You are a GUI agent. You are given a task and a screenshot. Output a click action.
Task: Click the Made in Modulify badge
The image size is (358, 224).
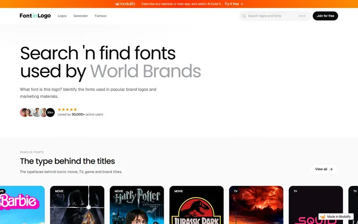pos(336,217)
